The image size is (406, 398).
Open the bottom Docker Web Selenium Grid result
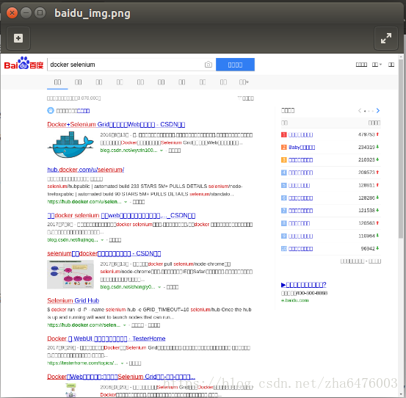121,377
